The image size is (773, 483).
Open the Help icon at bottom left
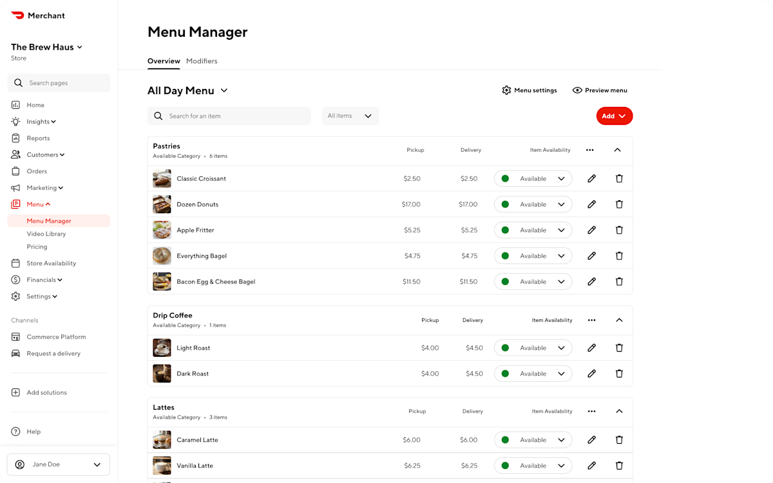pos(15,431)
